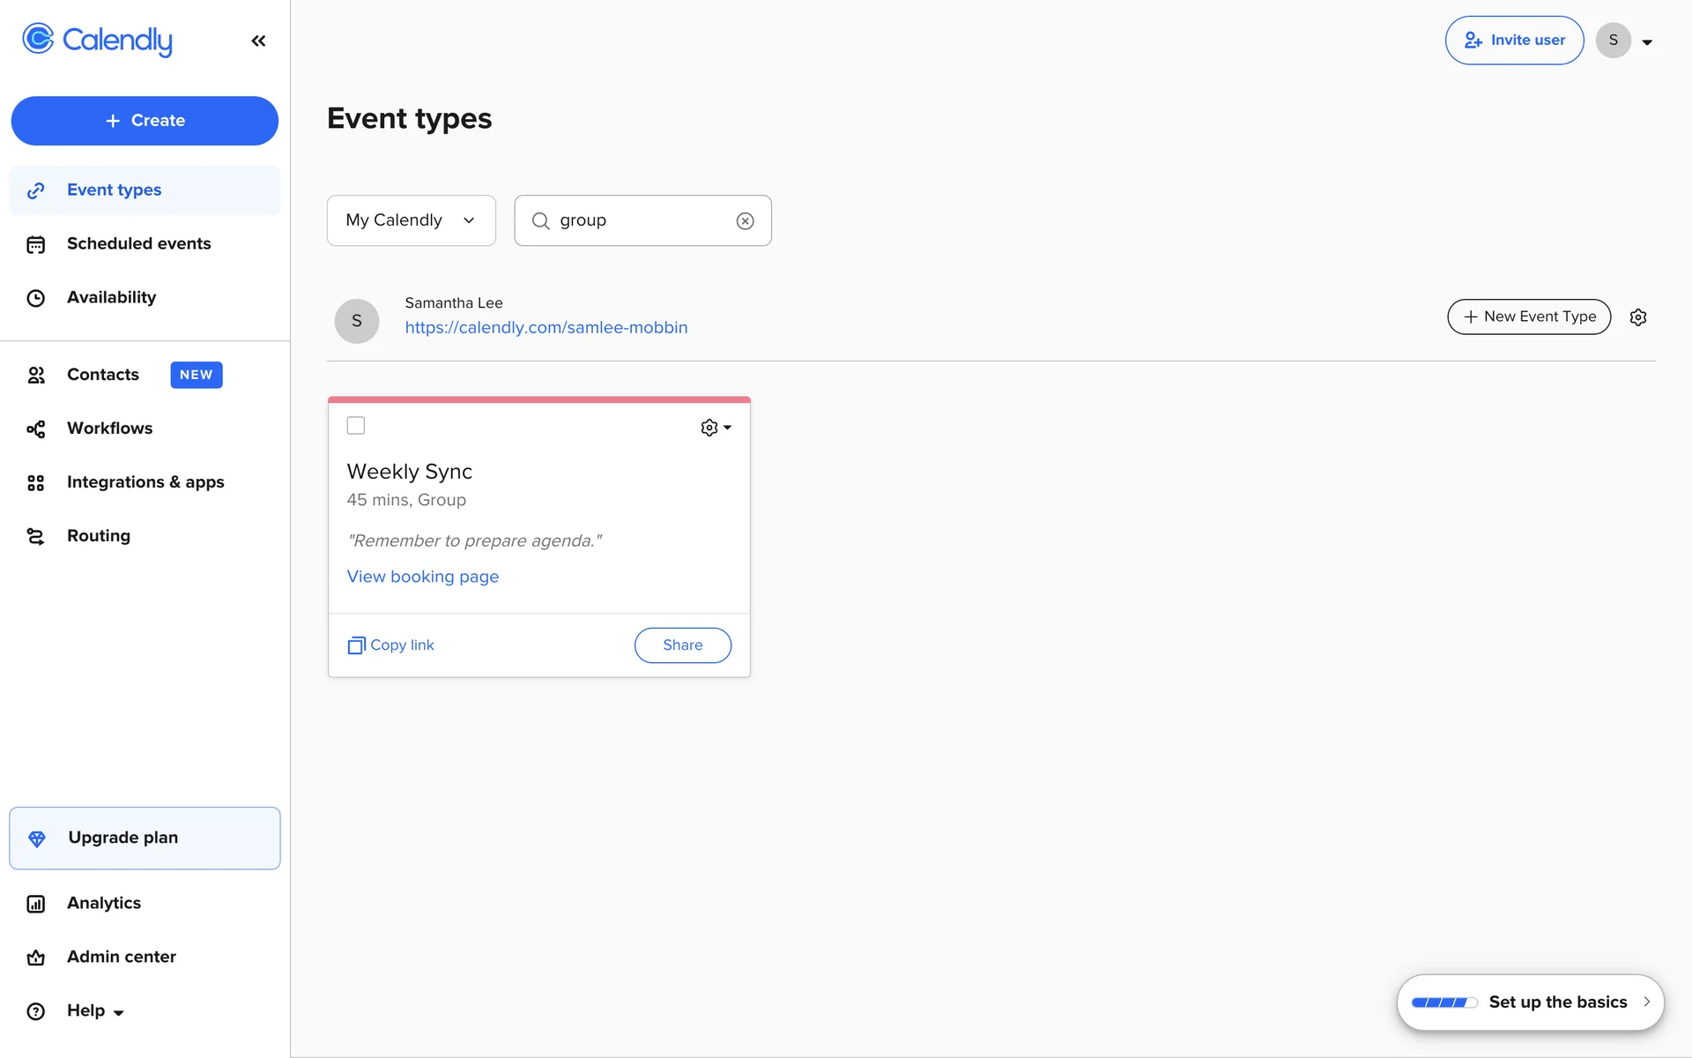Open the View booking page link
Viewport: 1692px width, 1058px height.
click(x=422, y=577)
